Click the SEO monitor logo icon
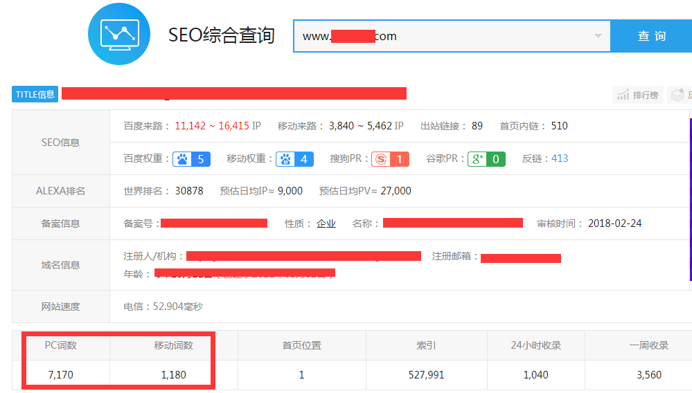Viewport: 692px width, 393px height. (120, 35)
